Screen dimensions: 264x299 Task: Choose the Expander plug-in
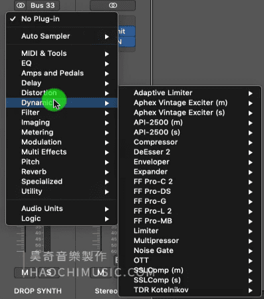point(190,172)
